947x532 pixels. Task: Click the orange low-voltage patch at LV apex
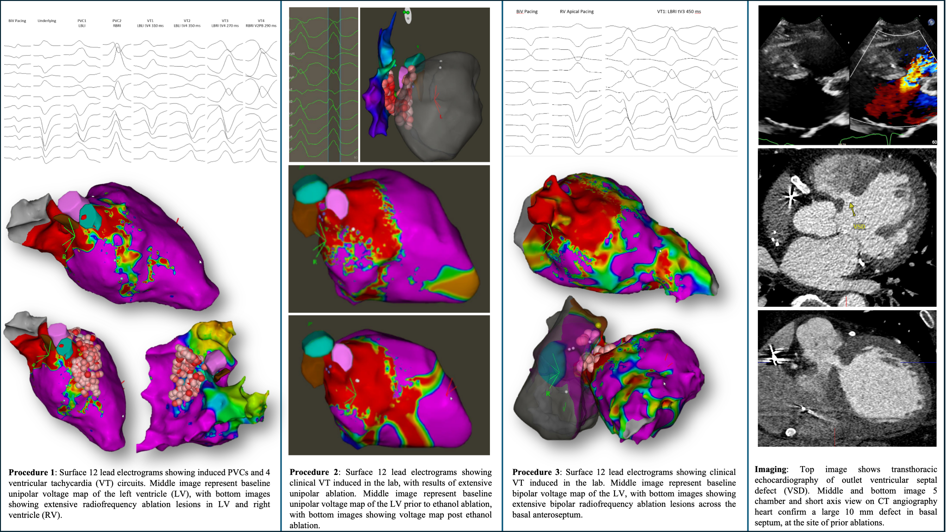pyautogui.click(x=465, y=285)
